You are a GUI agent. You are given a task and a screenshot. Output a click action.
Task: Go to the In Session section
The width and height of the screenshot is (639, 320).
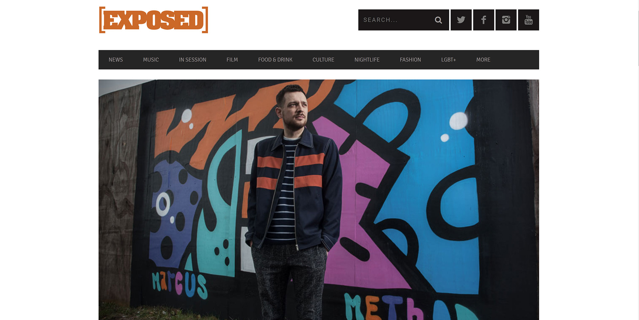[x=193, y=60]
